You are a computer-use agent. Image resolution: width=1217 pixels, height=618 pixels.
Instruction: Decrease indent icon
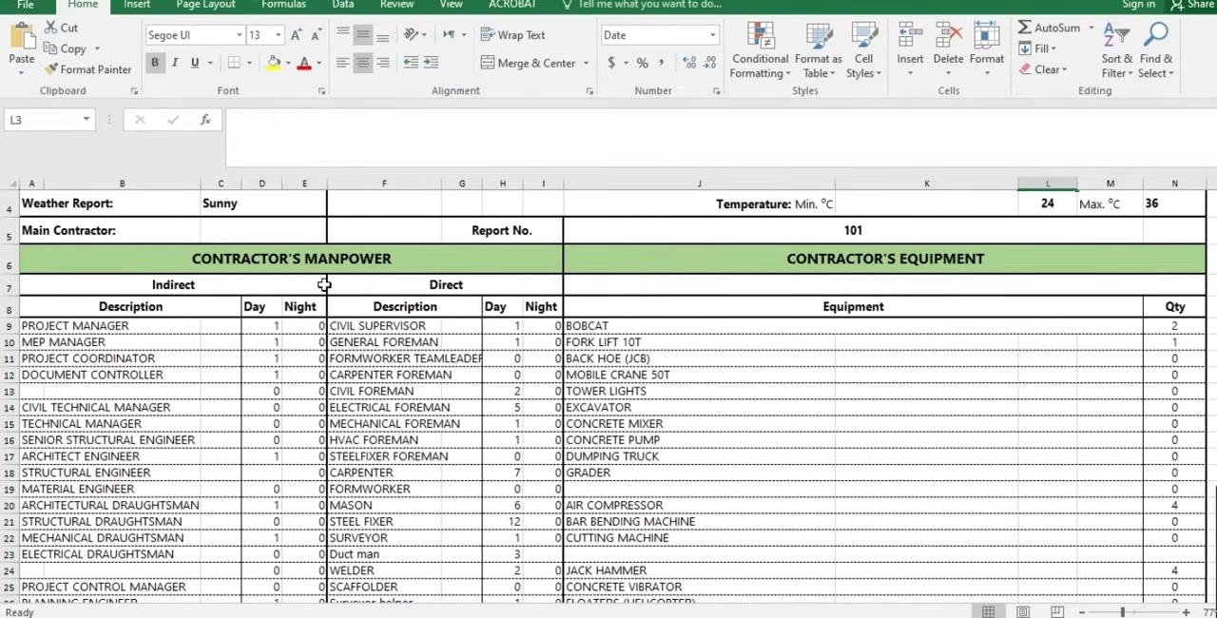411,63
